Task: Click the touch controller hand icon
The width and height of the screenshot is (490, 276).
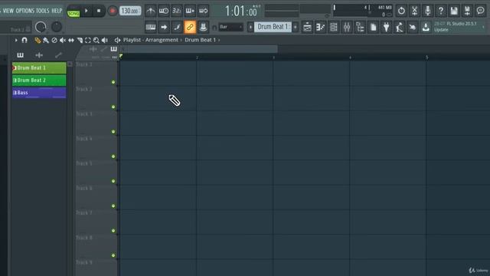Action: tap(413, 28)
